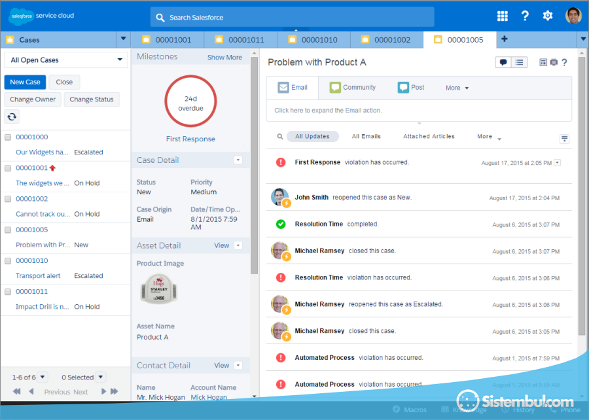Select checkbox for case 00001005

pos(8,230)
